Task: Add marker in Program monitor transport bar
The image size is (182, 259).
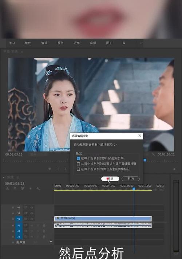Action: 50,169
